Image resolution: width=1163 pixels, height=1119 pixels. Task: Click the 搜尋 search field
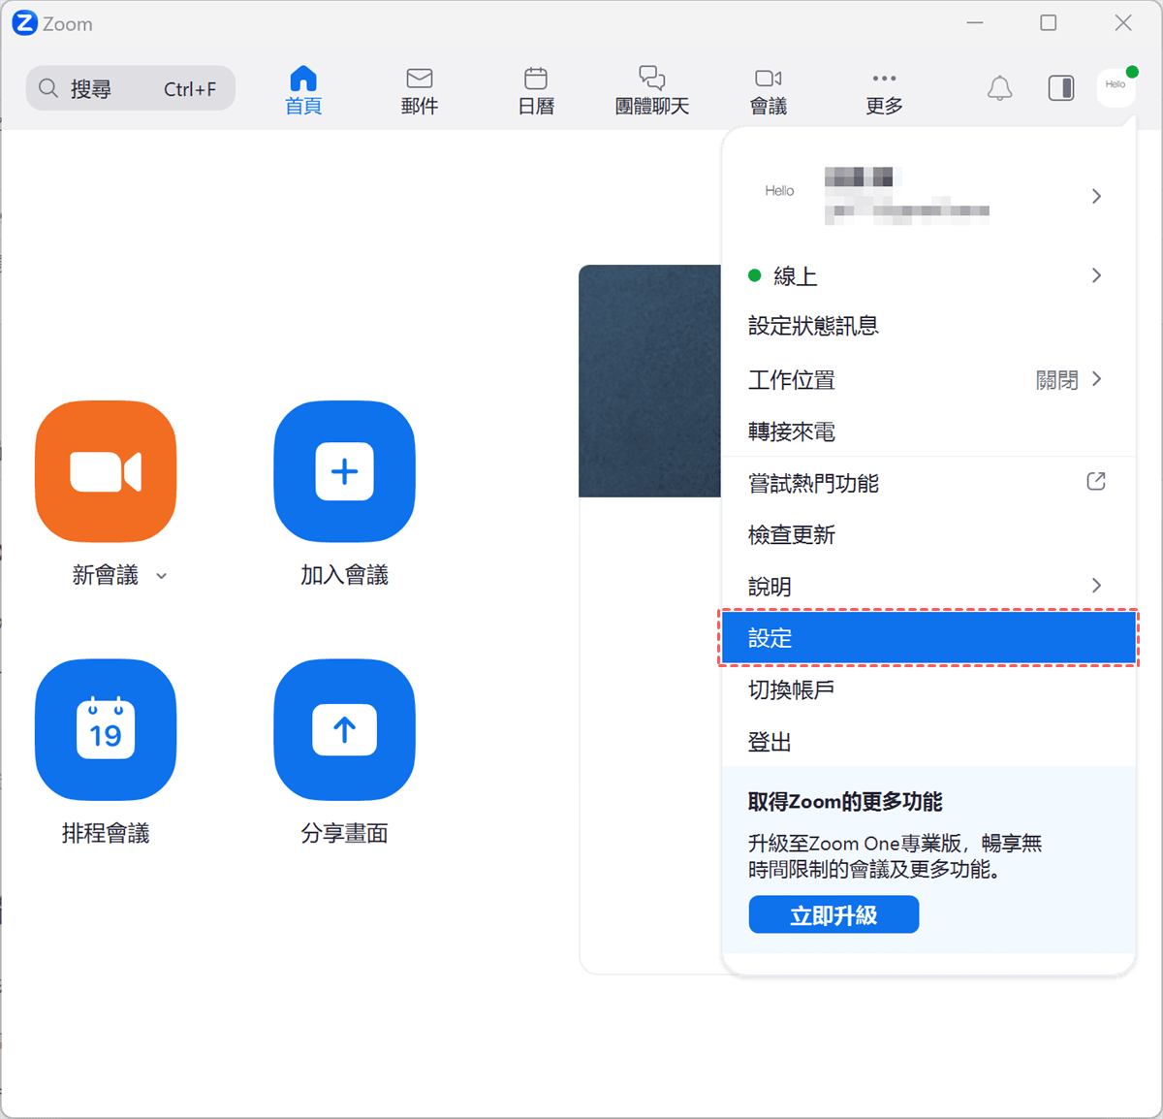(x=130, y=88)
